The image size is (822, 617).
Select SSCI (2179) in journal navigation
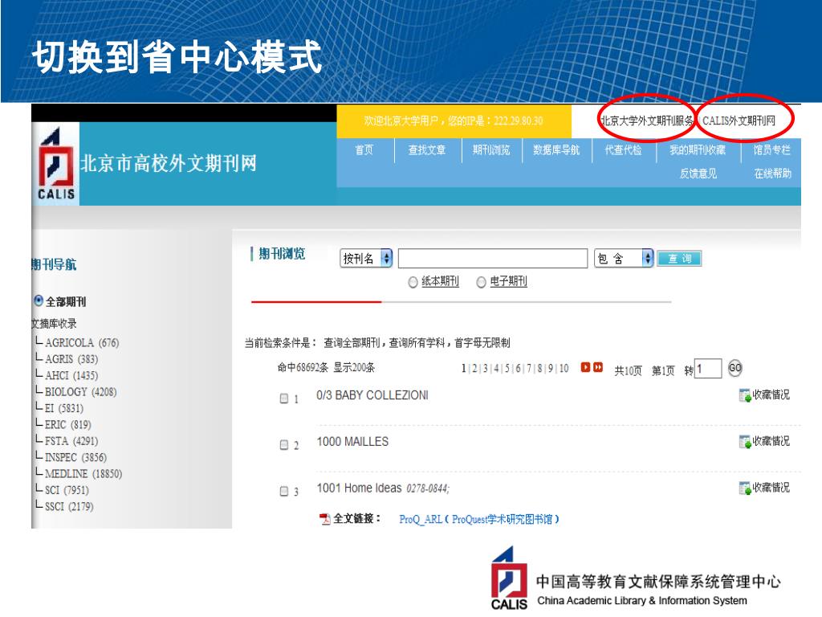point(69,506)
